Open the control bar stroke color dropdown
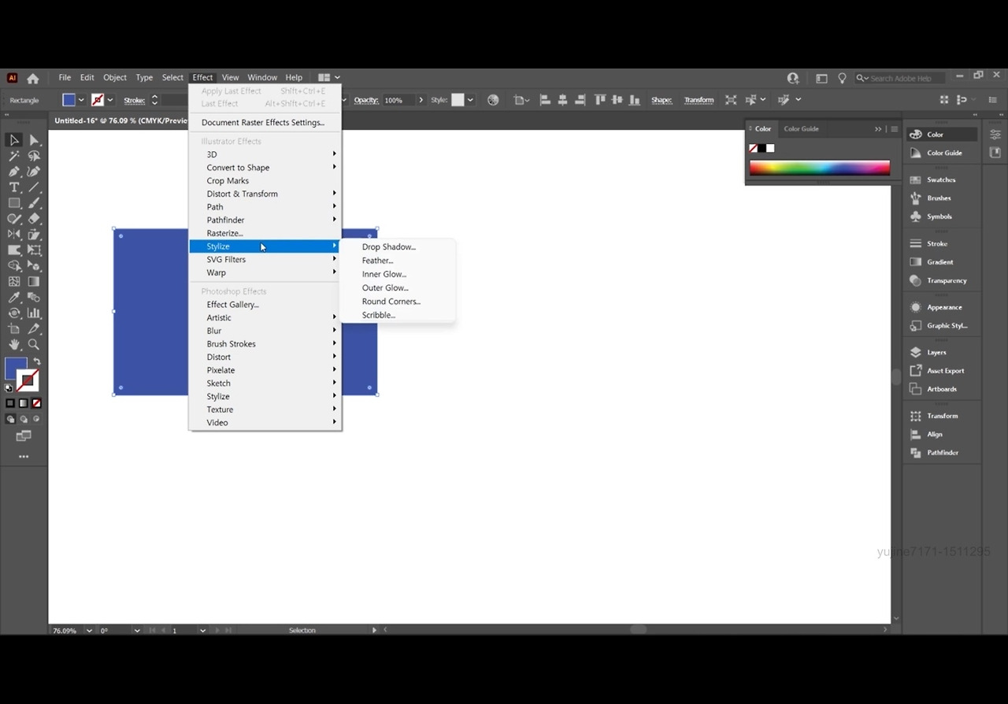The width and height of the screenshot is (1008, 704). click(109, 100)
